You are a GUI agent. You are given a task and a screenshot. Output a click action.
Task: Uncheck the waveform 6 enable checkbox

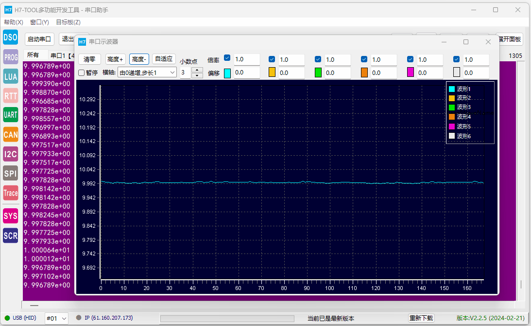(457, 59)
